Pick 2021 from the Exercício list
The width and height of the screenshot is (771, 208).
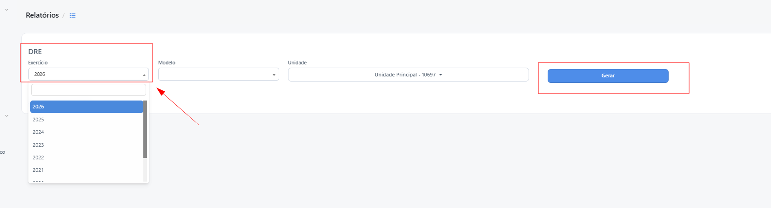click(87, 170)
